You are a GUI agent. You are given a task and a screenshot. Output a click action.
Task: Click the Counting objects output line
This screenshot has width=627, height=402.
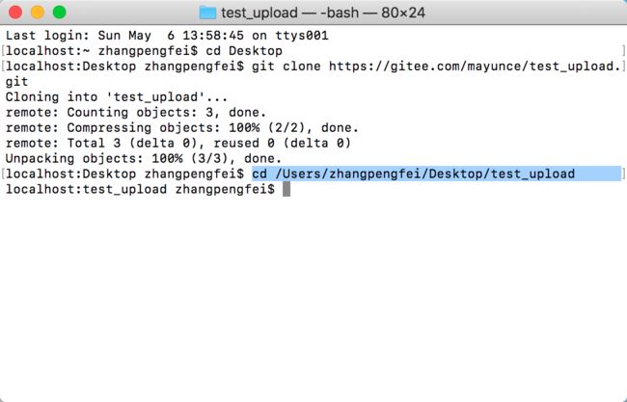click(136, 112)
